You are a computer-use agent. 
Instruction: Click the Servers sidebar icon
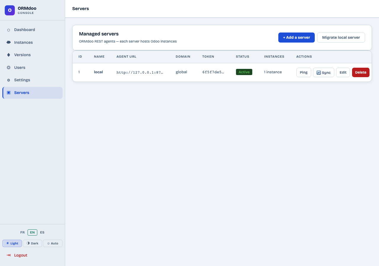tap(9, 93)
